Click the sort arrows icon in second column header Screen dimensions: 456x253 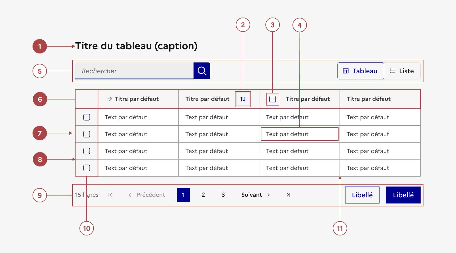243,99
